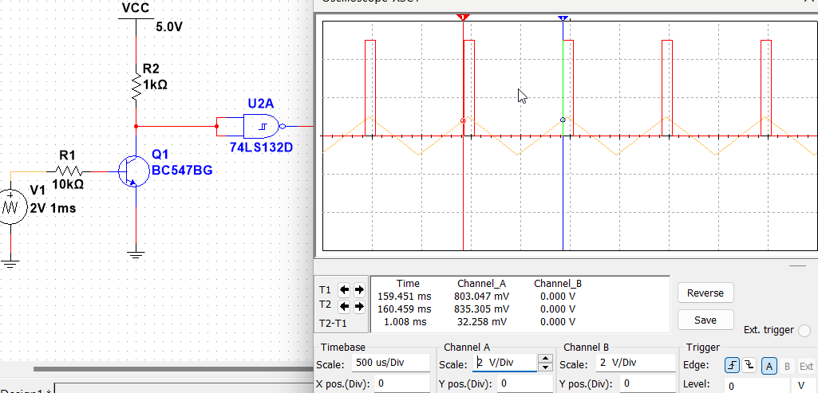Click the Channel B Y pos.(Div) field
This screenshot has width=818, height=393.
point(646,384)
